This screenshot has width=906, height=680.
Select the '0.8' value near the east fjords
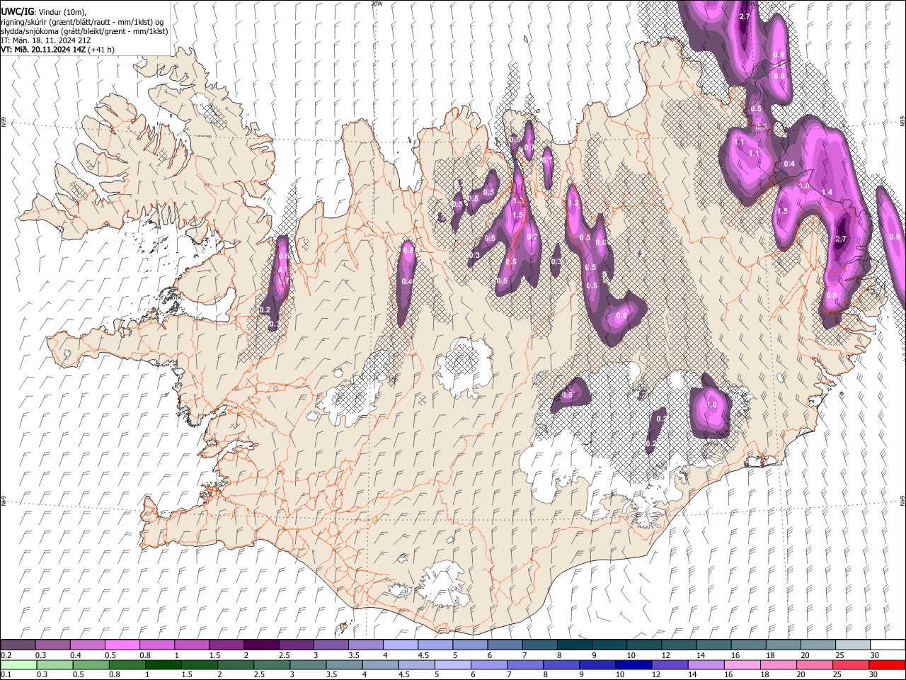point(832,296)
